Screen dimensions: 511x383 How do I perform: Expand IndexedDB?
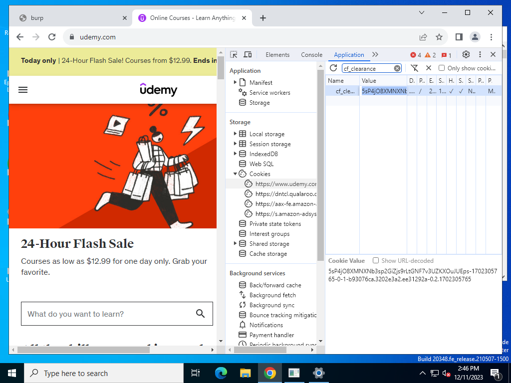click(235, 154)
